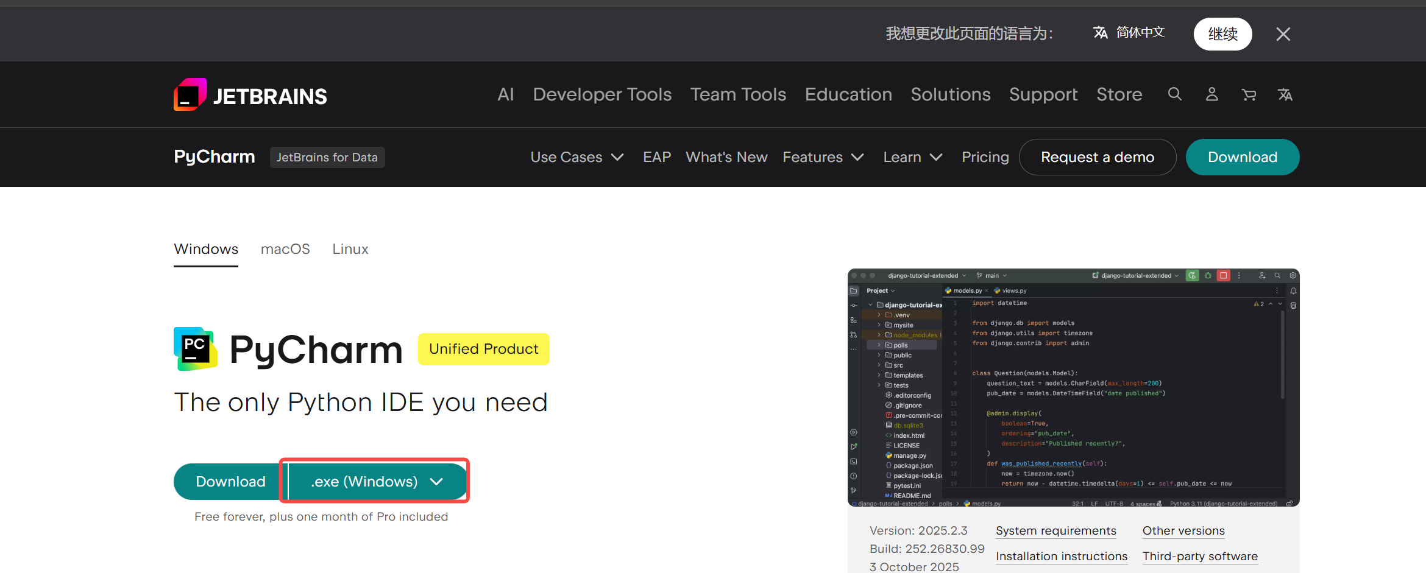1426x573 pixels.
Task: Open System requirements link
Action: click(1056, 531)
